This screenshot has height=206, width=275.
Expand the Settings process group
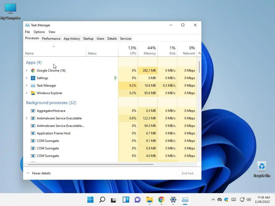pos(27,78)
